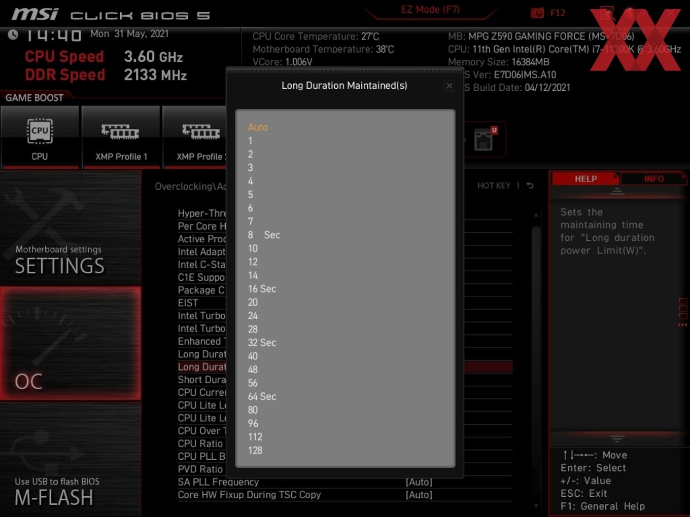
Task: Close the Long Duration Maintained dialog
Action: (x=449, y=86)
